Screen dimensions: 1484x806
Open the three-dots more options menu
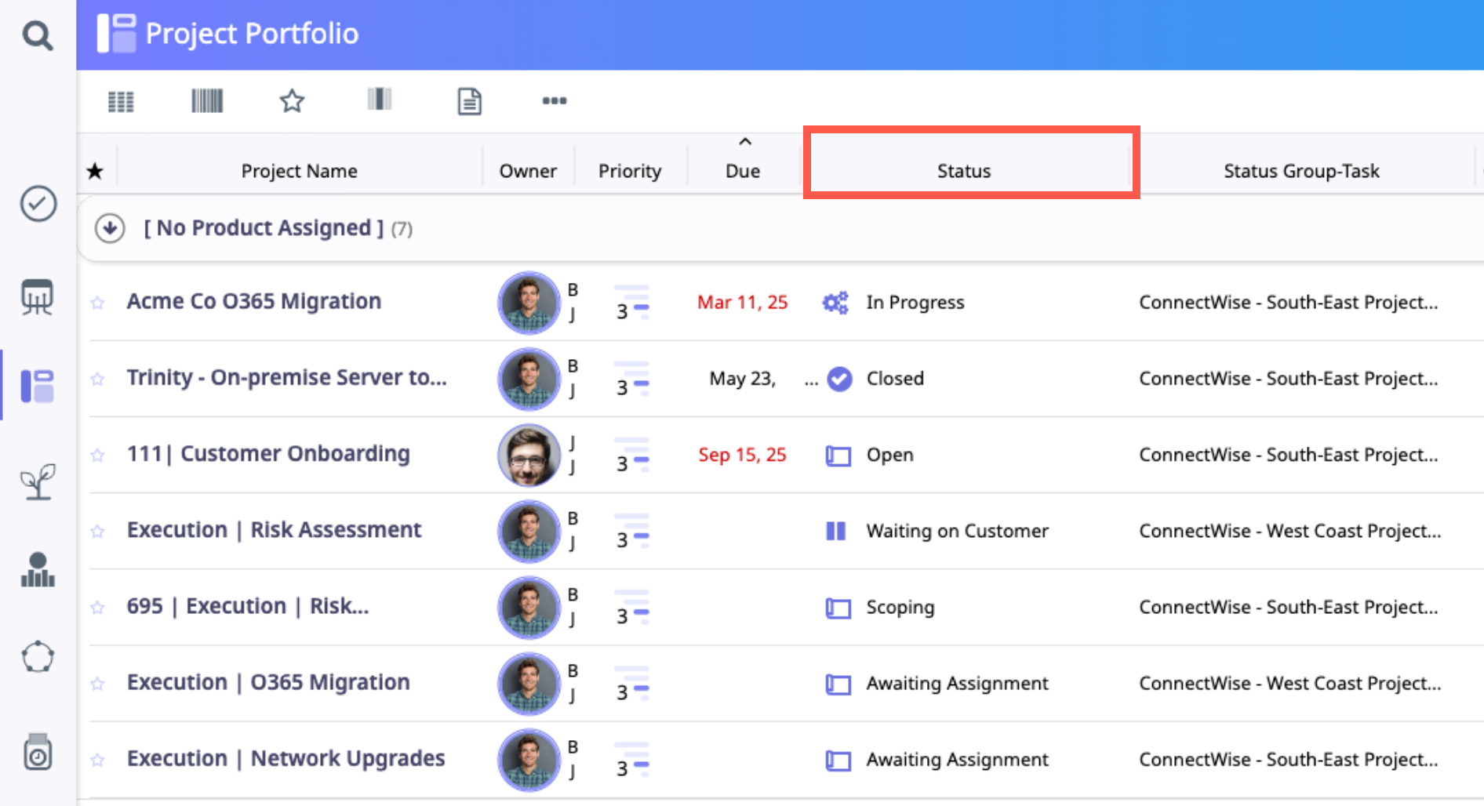pyautogui.click(x=554, y=101)
